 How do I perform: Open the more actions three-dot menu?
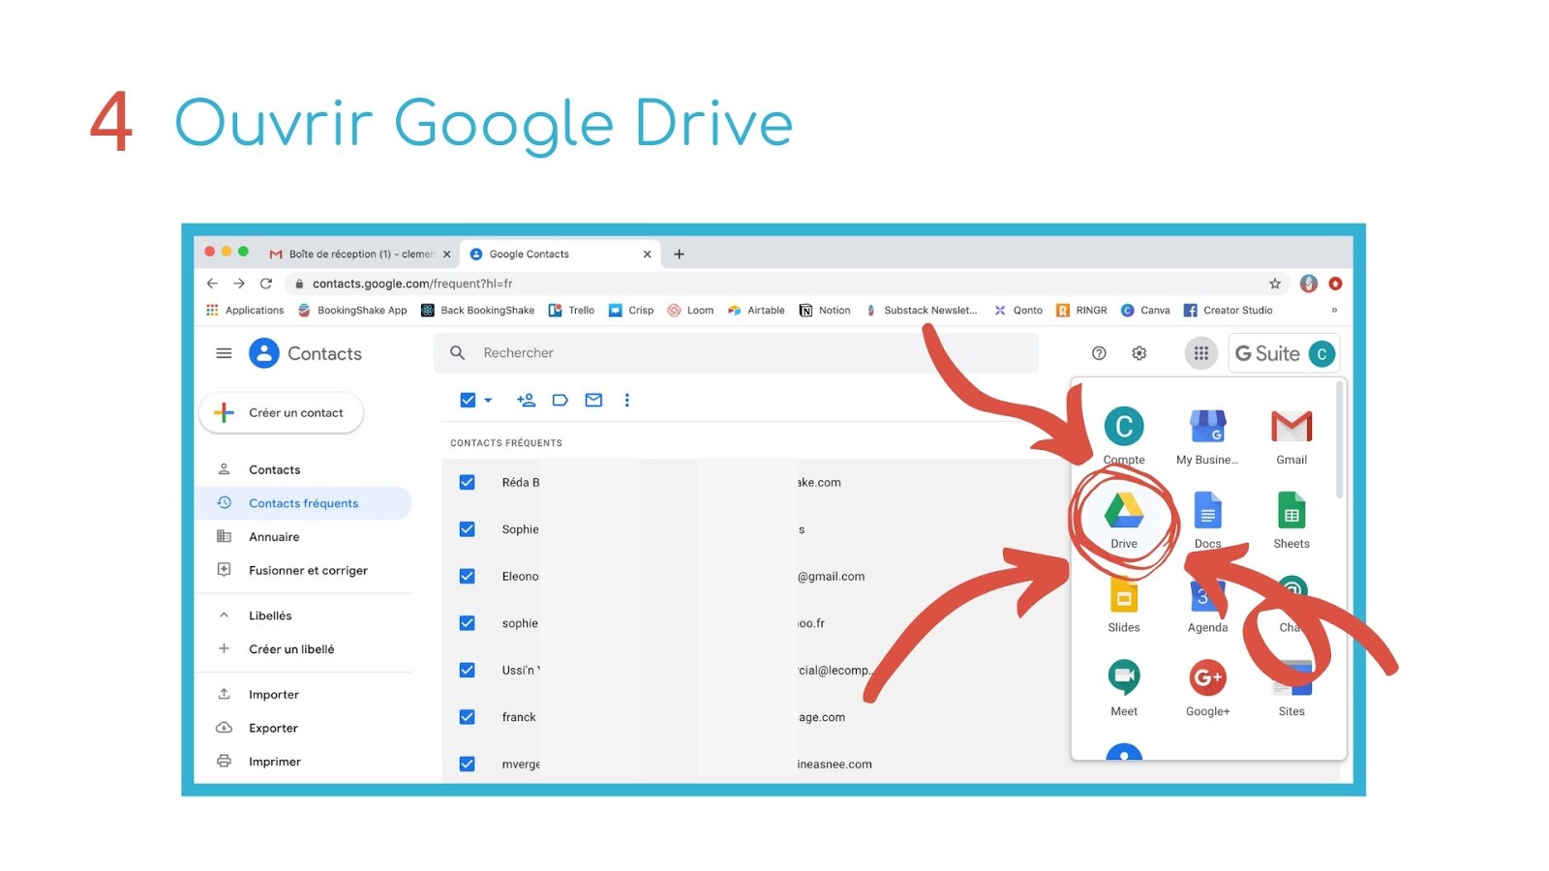tap(627, 400)
